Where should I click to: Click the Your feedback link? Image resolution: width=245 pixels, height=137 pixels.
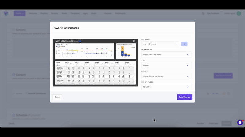pyautogui.click(x=213, y=13)
